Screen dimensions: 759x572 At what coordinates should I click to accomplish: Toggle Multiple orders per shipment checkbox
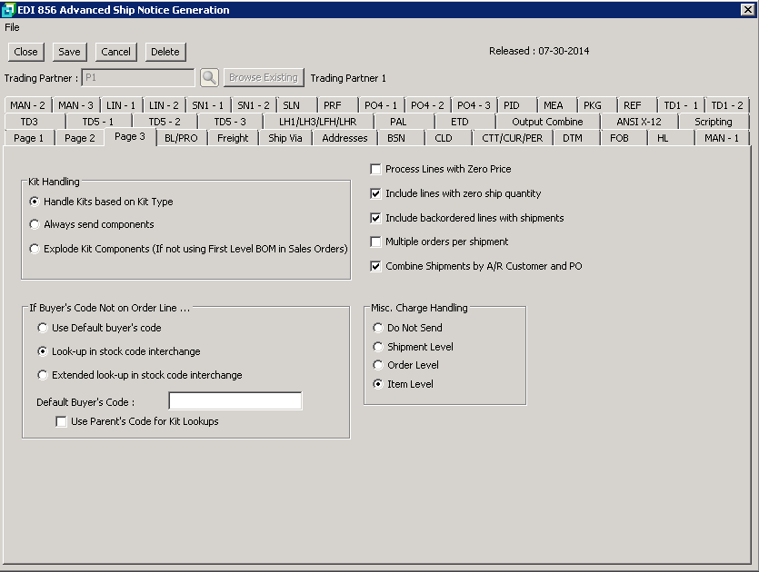(376, 242)
